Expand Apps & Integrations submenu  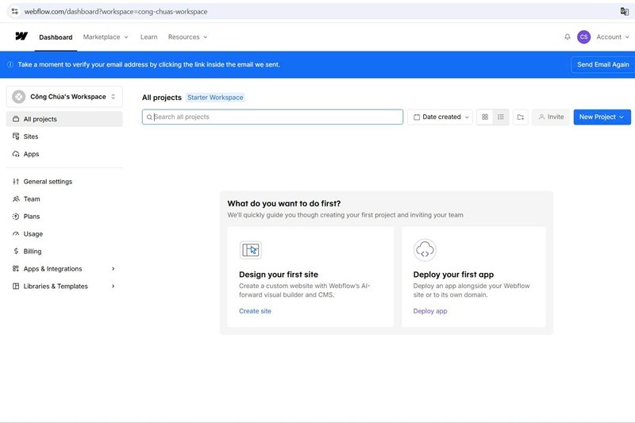click(x=64, y=268)
